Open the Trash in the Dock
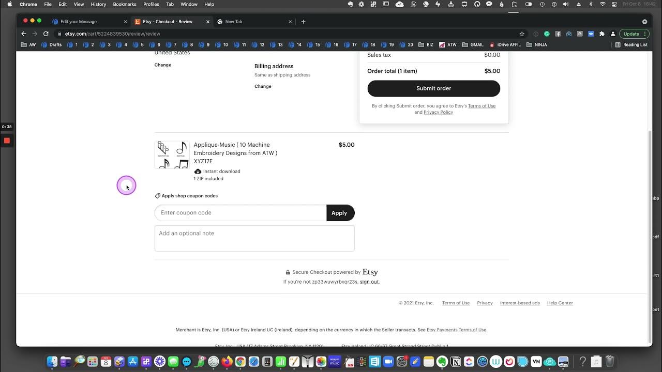This screenshot has height=372, width=662. 610,362
